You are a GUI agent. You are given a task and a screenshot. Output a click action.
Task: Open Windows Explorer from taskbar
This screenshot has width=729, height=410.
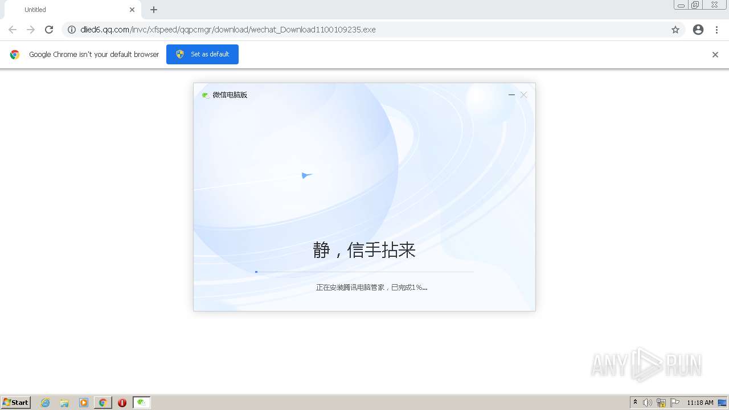(64, 403)
